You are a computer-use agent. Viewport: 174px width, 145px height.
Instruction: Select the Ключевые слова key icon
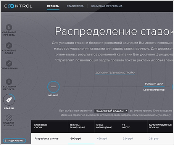(9, 45)
